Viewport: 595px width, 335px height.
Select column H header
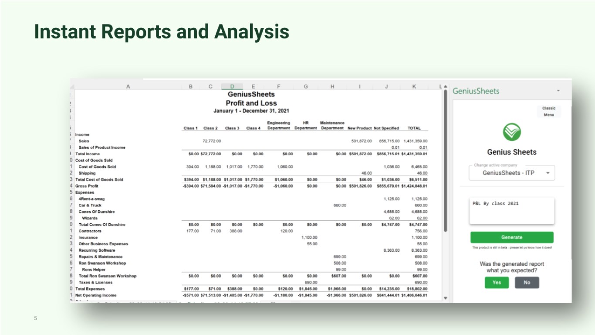click(332, 87)
